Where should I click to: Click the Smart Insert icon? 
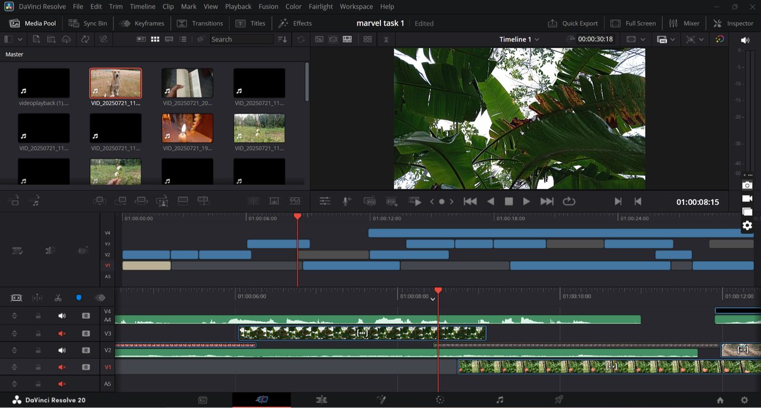point(99,201)
